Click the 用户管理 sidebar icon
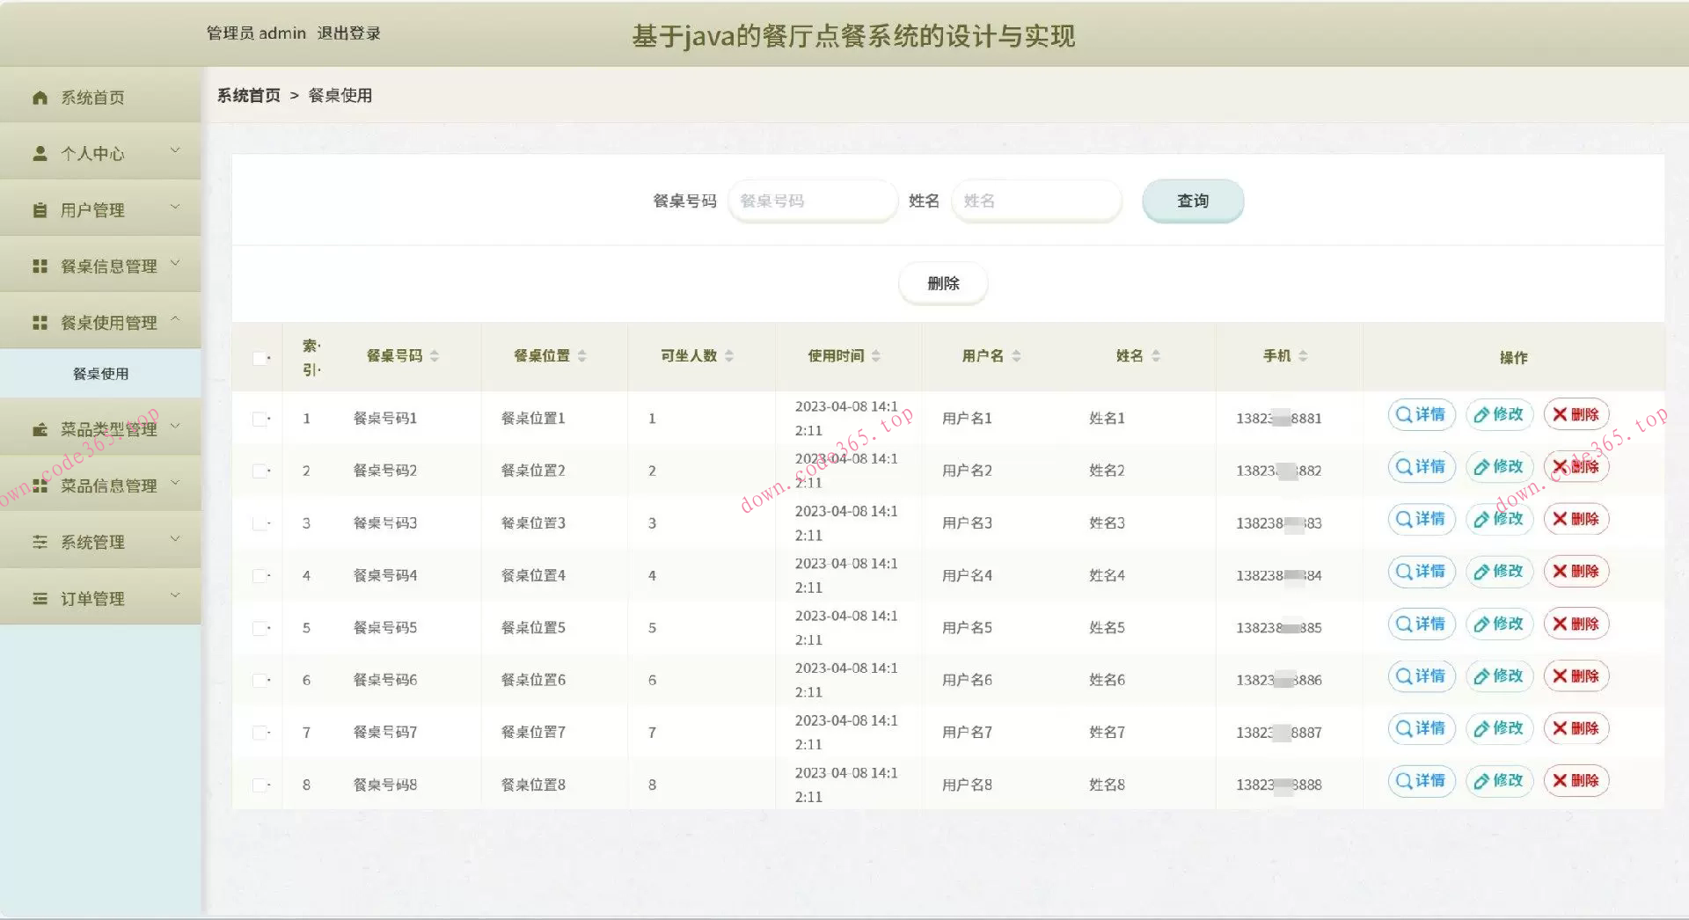 (x=40, y=209)
